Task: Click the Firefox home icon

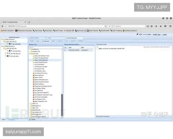Action: coord(160,26)
